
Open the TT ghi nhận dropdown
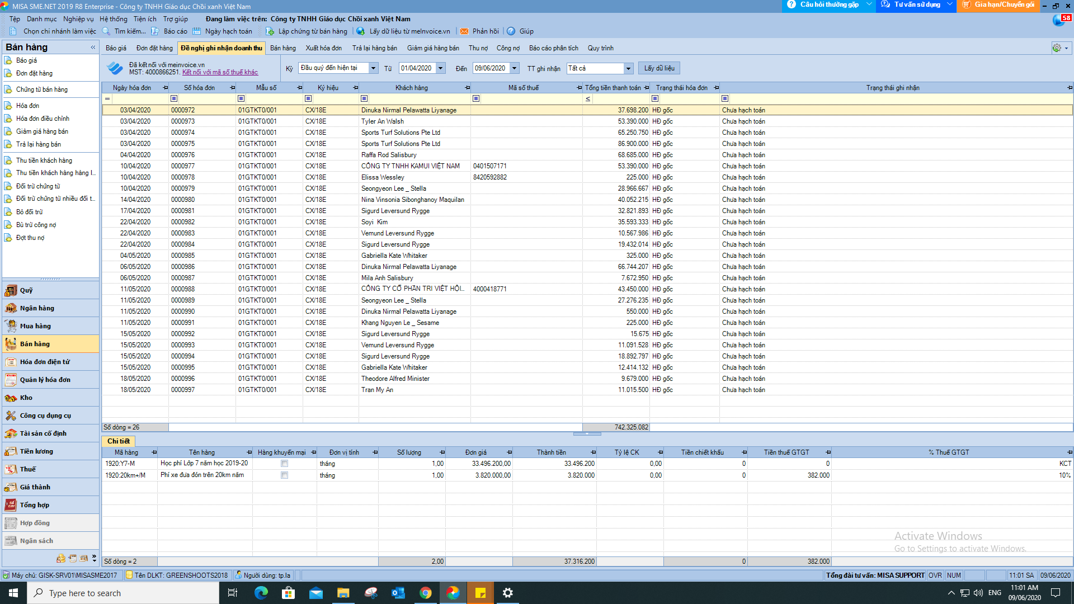click(x=628, y=68)
